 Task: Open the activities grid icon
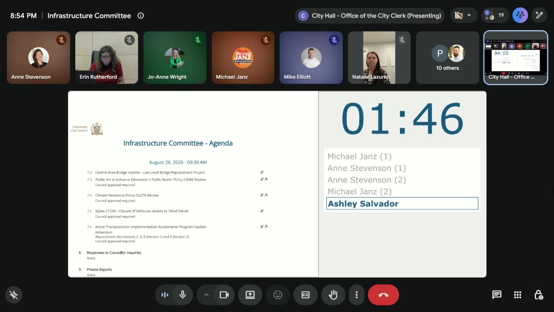coord(518,295)
